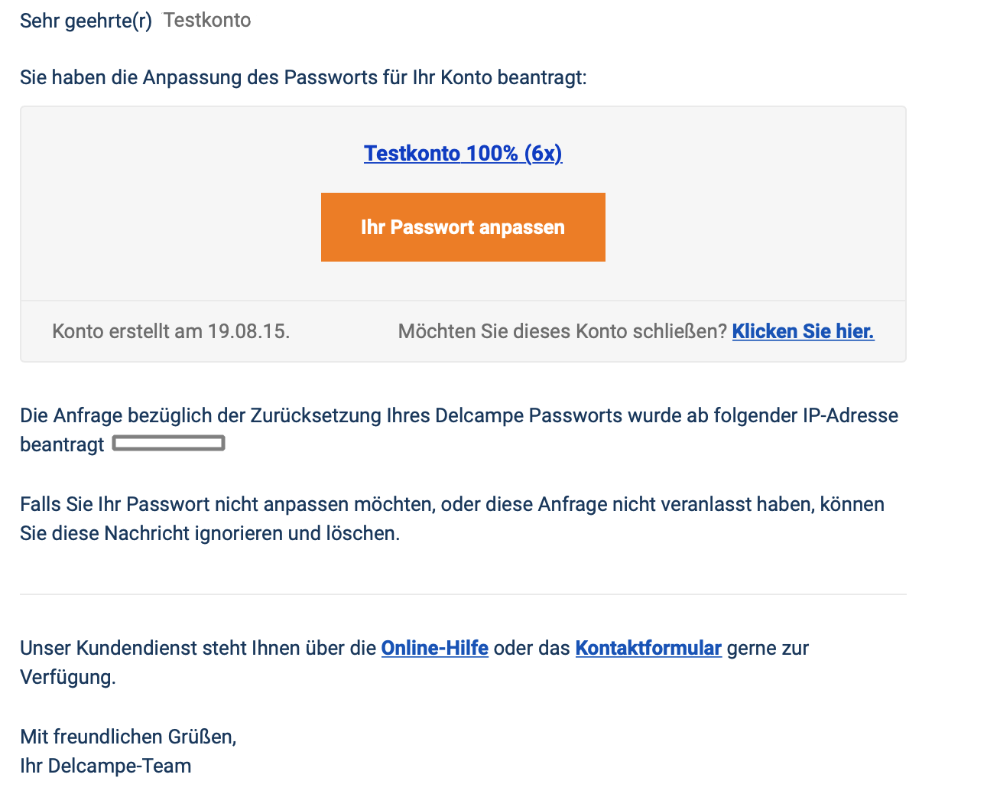Open the Kontaktformular link
This screenshot has width=1000, height=794.
point(648,648)
